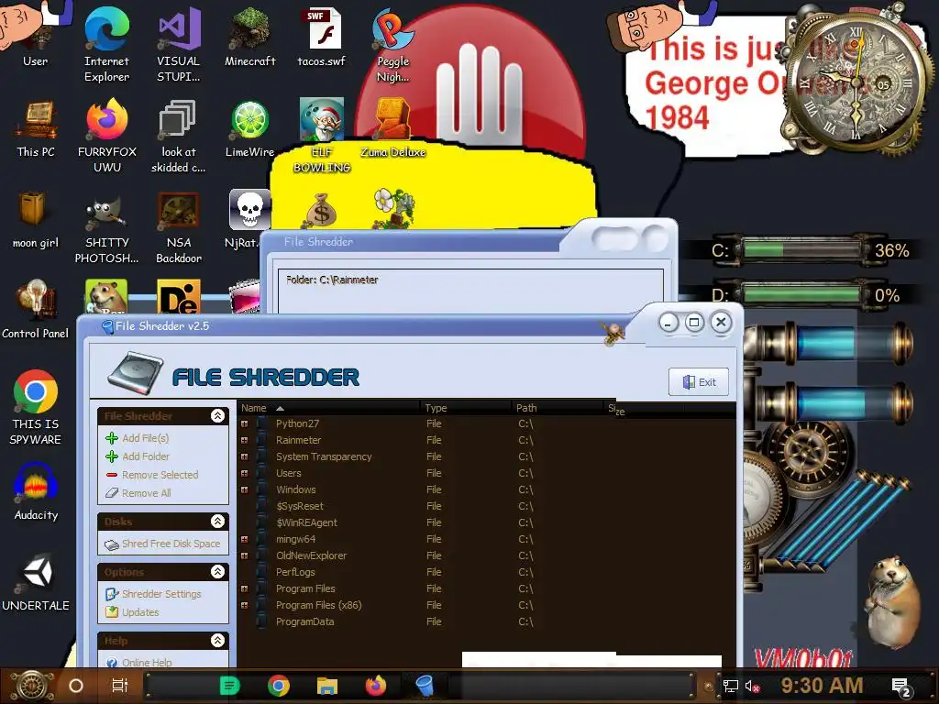This screenshot has height=704, width=939.
Task: Collapse the Options sidebar section
Action: (218, 572)
